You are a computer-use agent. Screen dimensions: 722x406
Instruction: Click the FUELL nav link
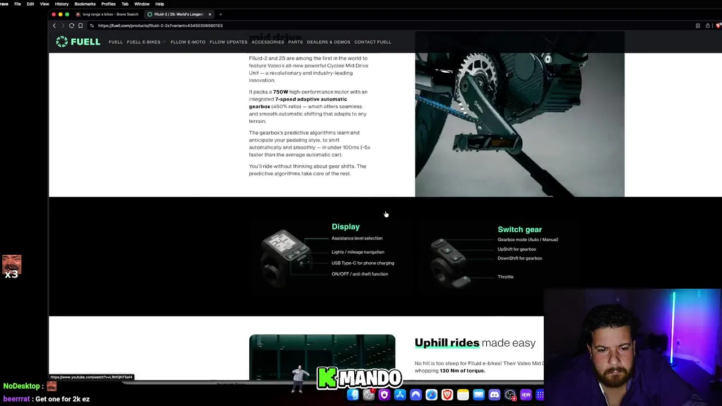116,42
